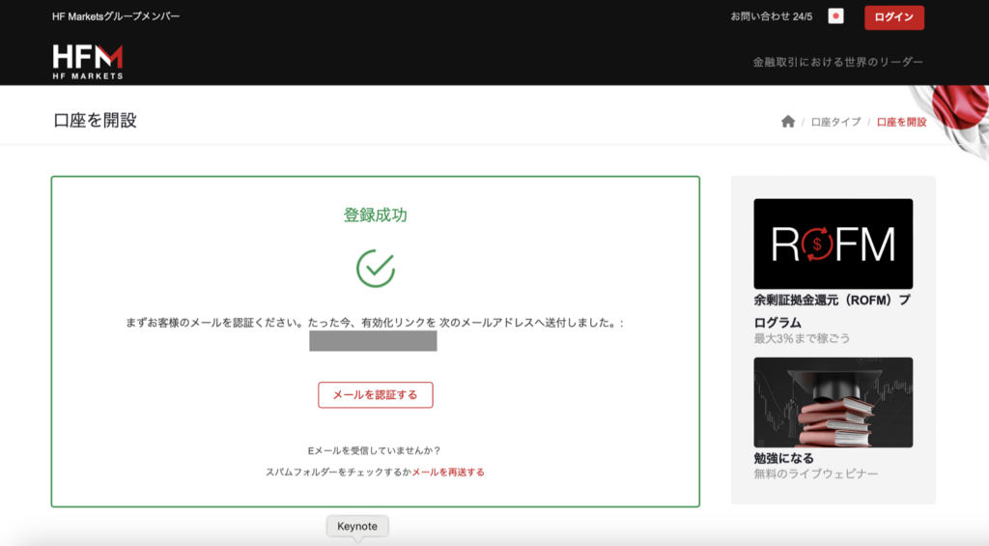The height and width of the screenshot is (546, 989).
Task: Open the ROFM program banner image
Action: click(x=834, y=244)
